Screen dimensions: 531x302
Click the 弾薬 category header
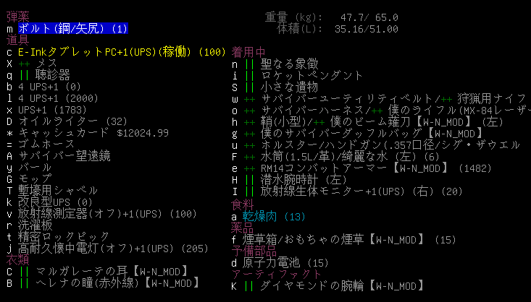18,17
